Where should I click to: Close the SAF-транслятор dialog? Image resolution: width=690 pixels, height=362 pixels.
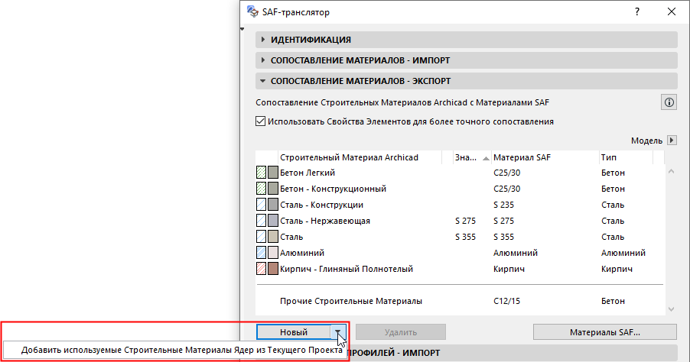[x=672, y=12]
